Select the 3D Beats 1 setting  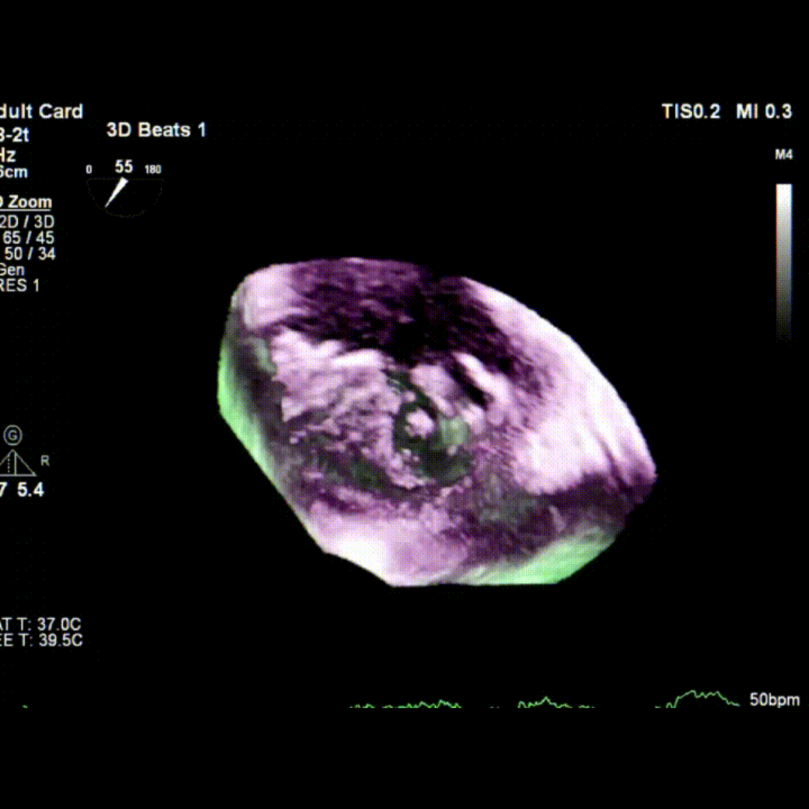pos(156,130)
